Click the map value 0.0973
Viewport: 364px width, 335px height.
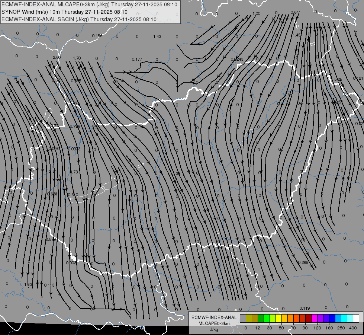74,149
